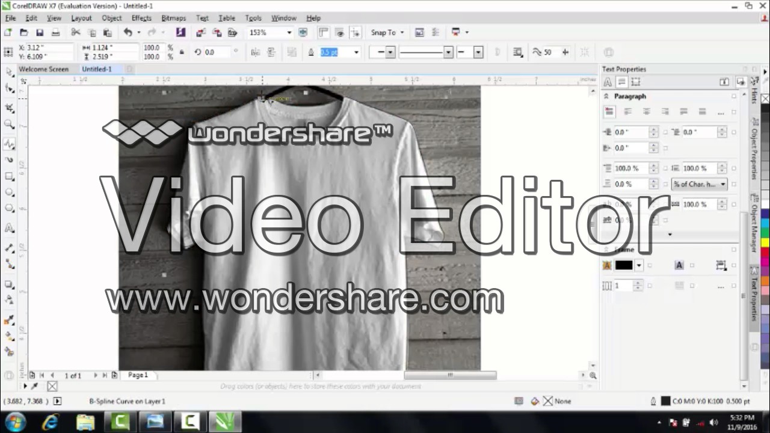Open the frame background color dropdown arrow
Viewport: 770px width, 433px height.
[639, 265]
